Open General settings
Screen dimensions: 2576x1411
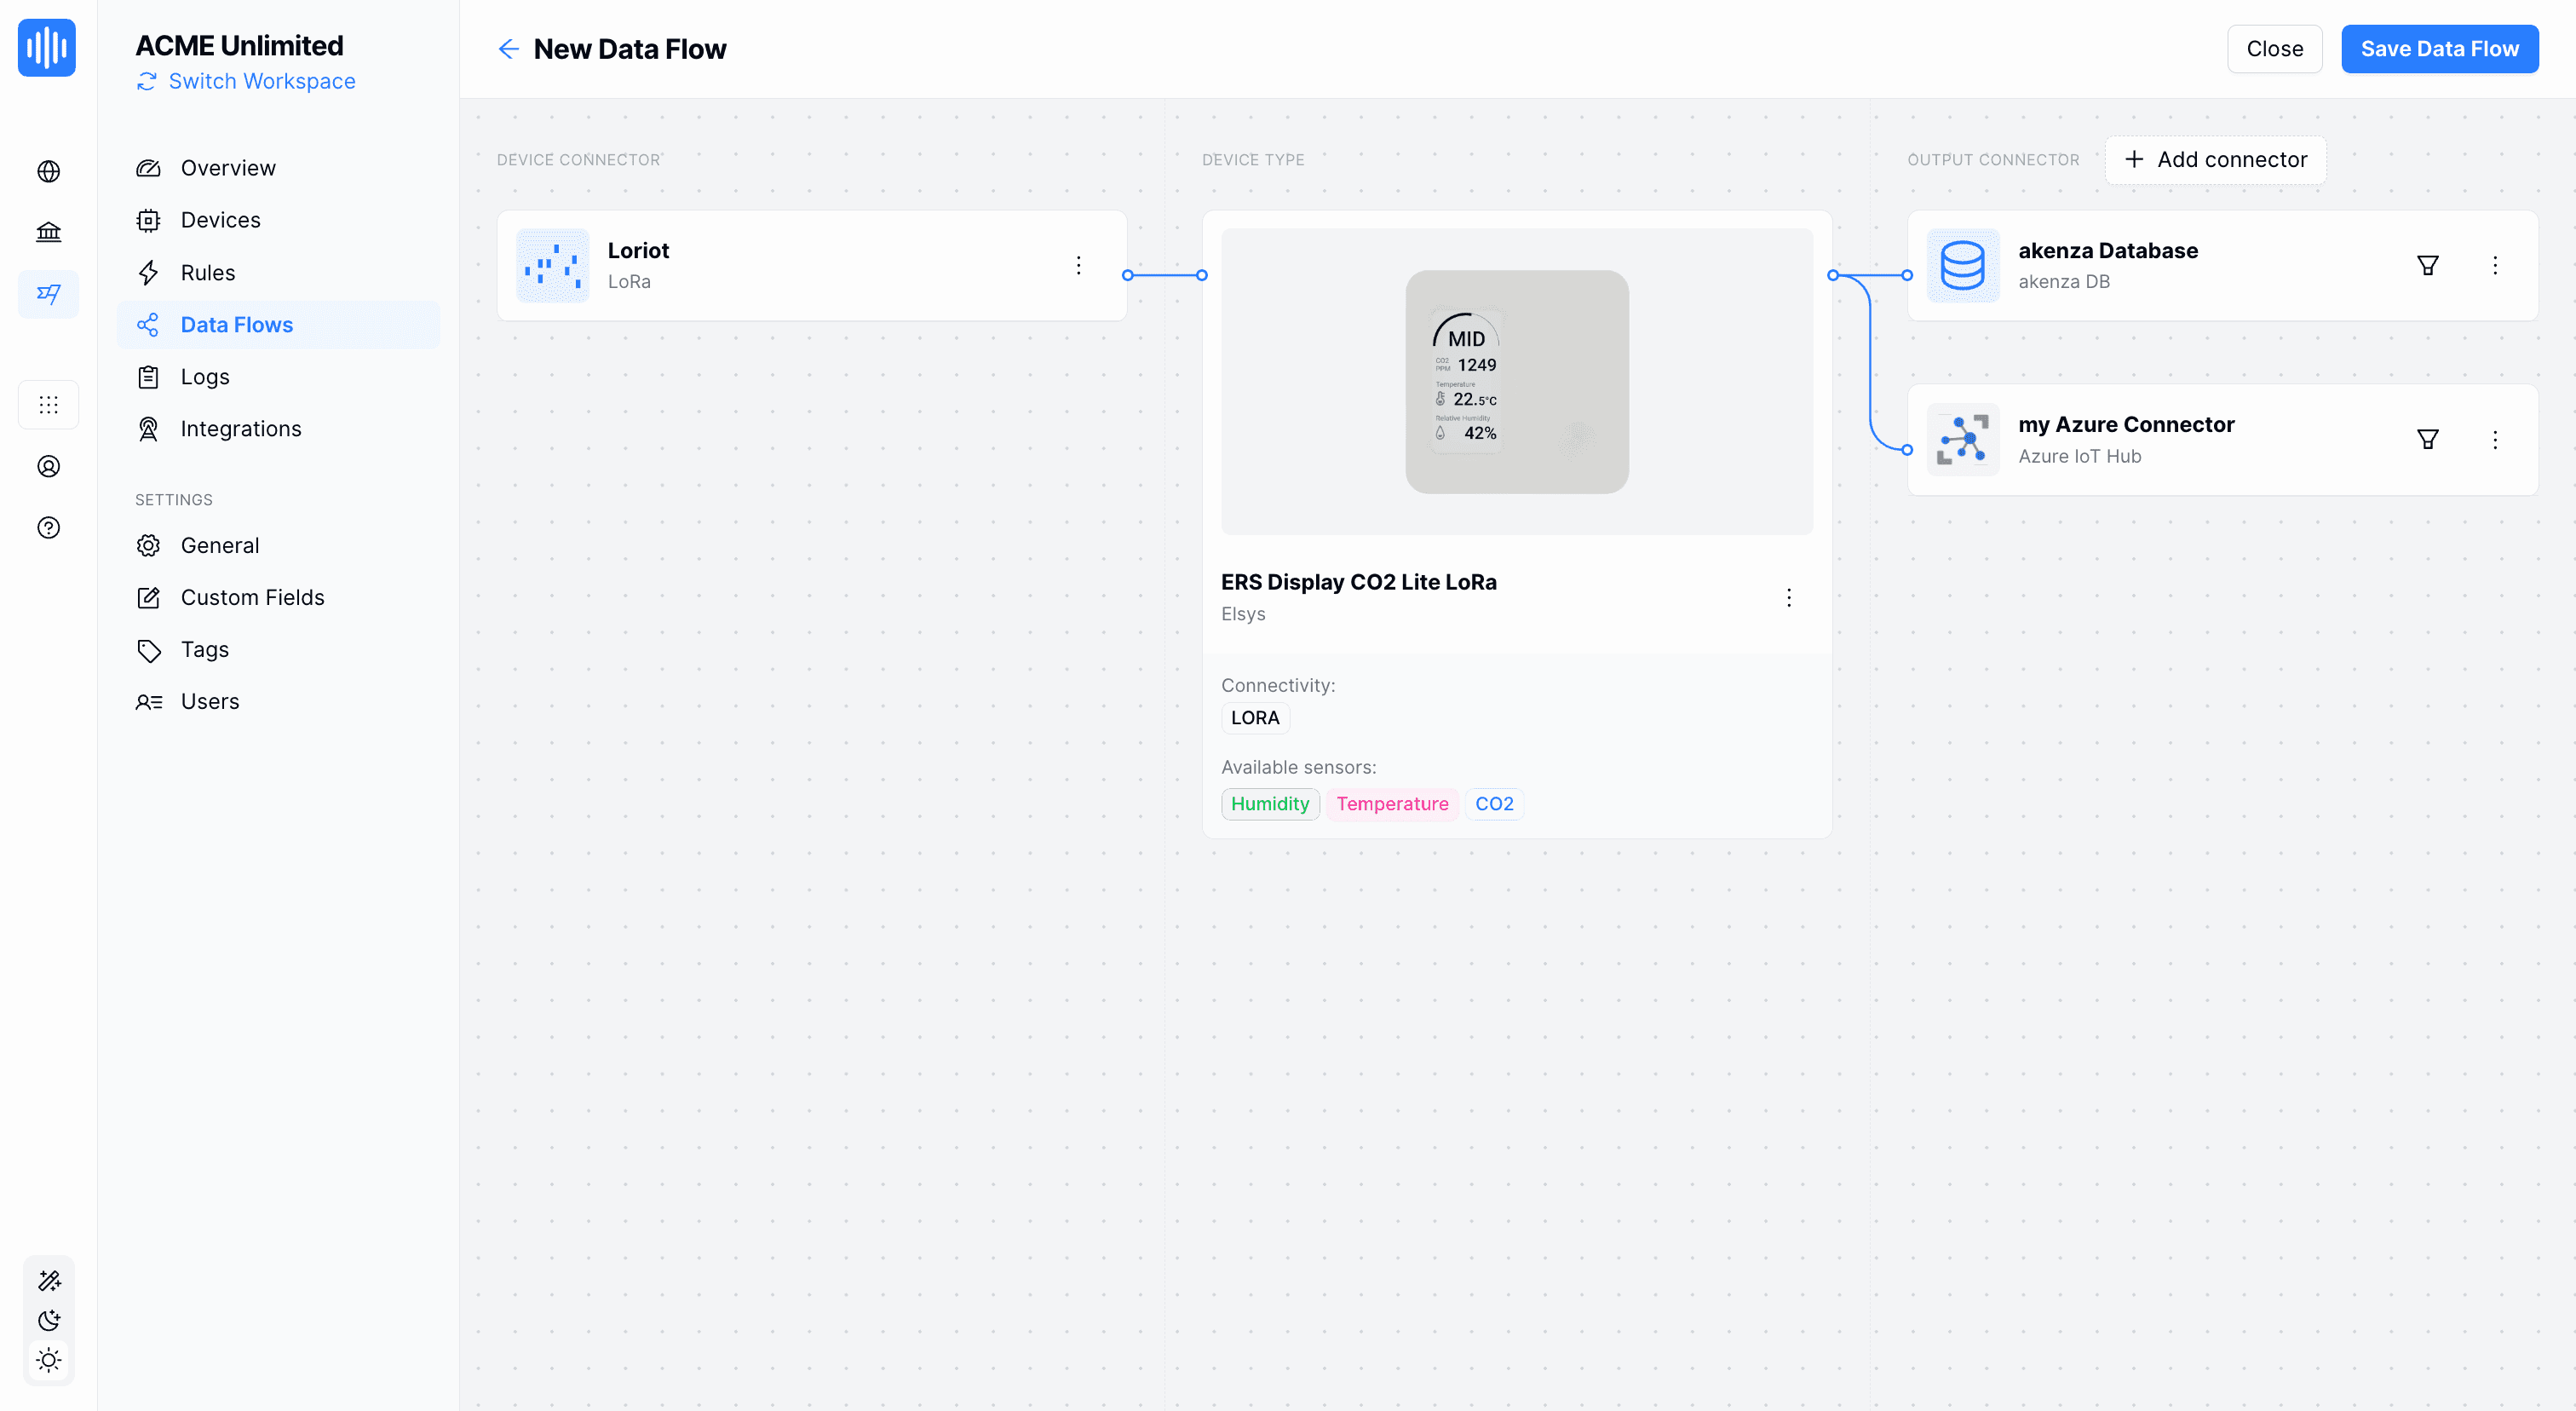click(278, 545)
